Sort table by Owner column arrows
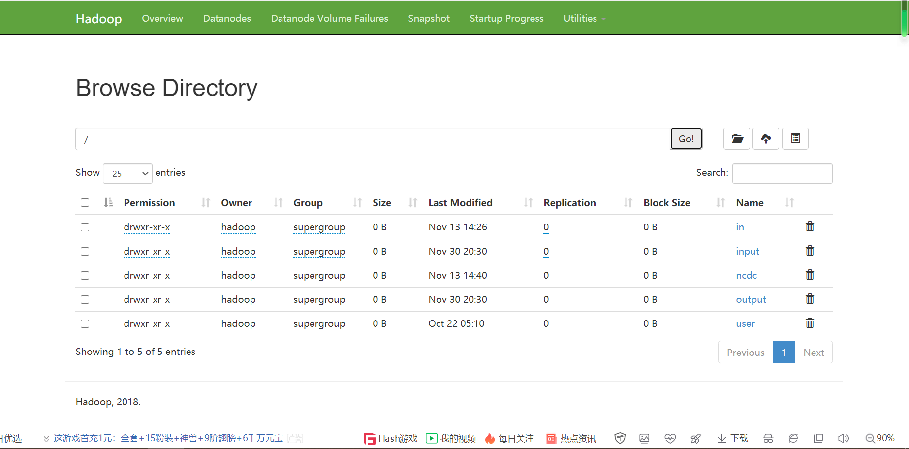Screen dimensions: 909x449 click(x=278, y=202)
